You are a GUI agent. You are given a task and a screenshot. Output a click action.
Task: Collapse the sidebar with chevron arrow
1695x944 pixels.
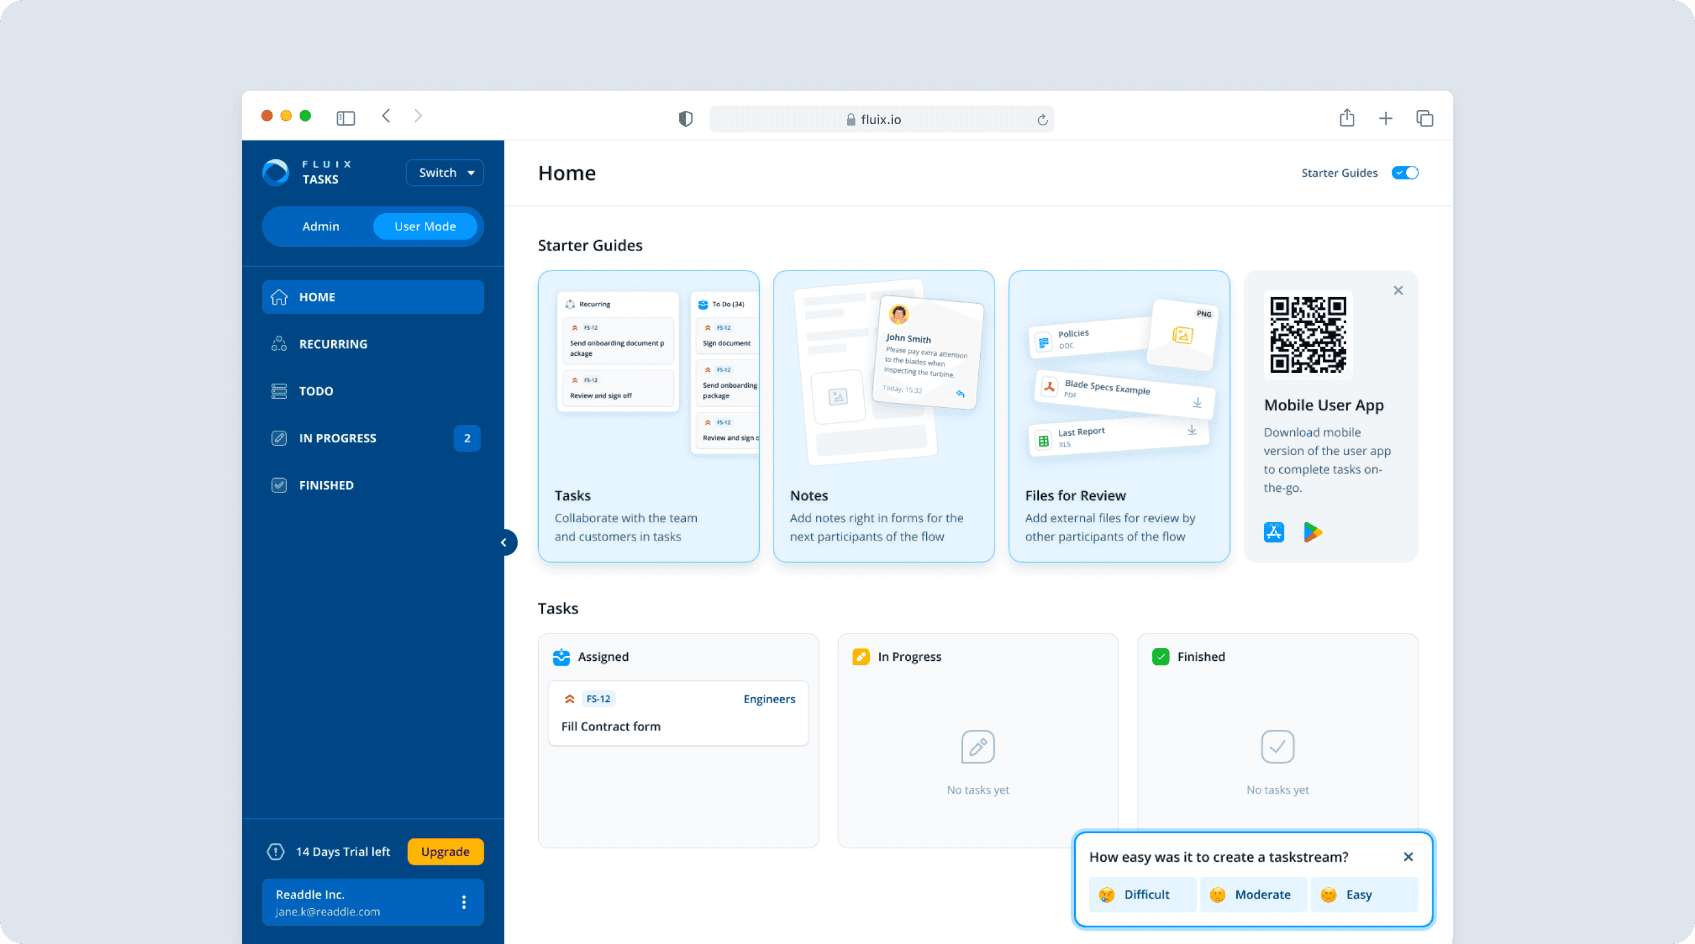tap(504, 543)
